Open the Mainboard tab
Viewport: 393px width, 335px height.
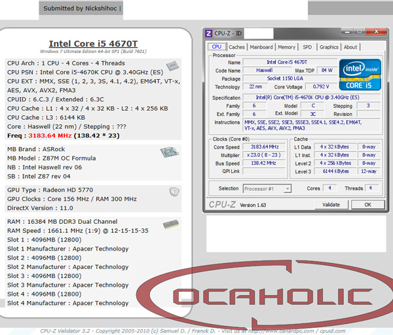coord(261,47)
